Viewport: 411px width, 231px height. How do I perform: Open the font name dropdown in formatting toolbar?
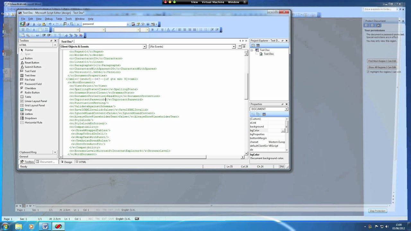click(138, 30)
